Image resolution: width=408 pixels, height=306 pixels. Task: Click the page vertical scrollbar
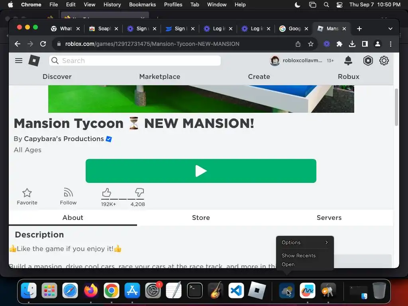point(396,107)
